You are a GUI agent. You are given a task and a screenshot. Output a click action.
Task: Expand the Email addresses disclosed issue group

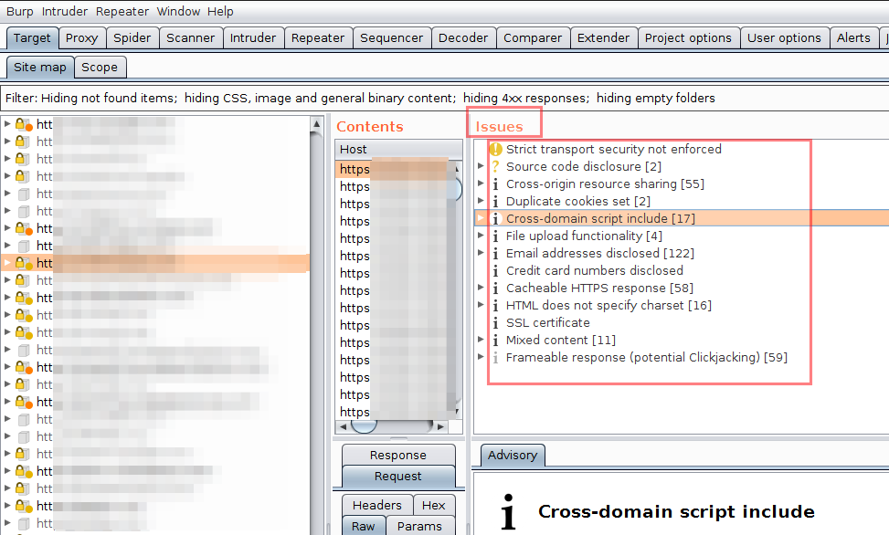coord(481,253)
